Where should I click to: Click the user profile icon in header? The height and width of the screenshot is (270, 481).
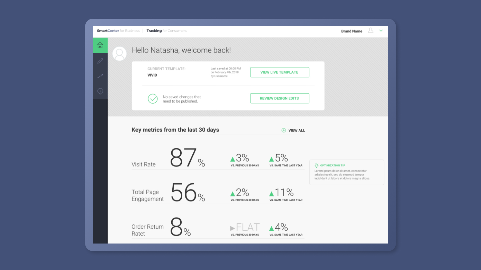[371, 30]
